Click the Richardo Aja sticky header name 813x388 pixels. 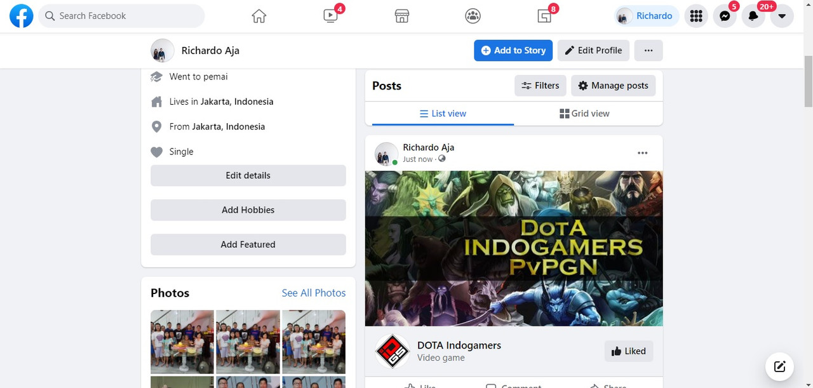pyautogui.click(x=210, y=51)
